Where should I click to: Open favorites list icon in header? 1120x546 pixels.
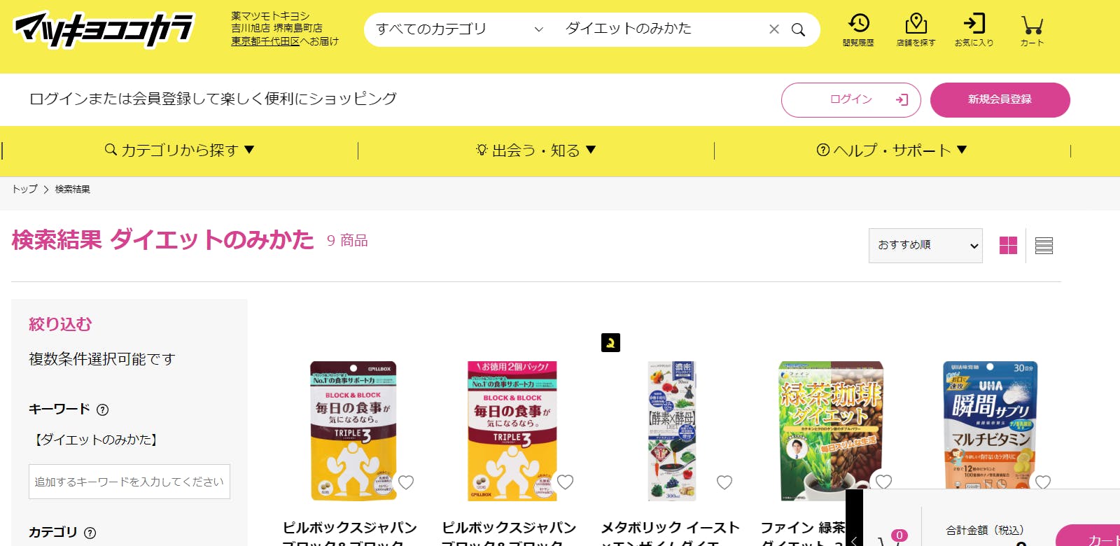[x=974, y=24]
